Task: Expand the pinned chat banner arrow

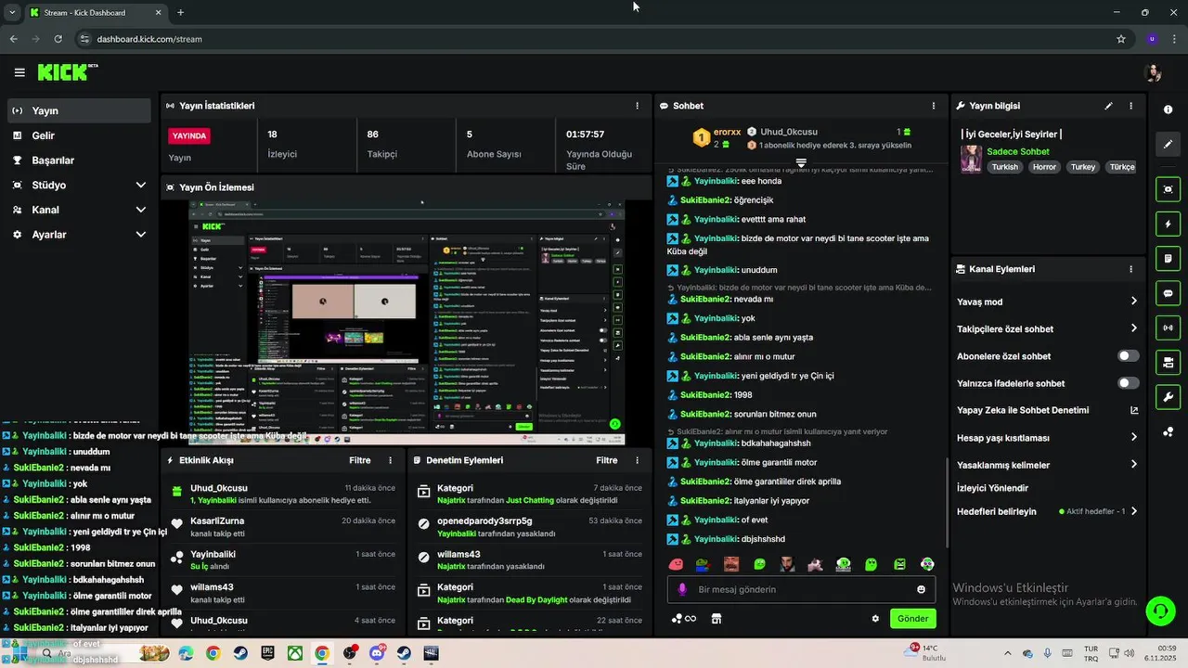Action: [x=801, y=162]
